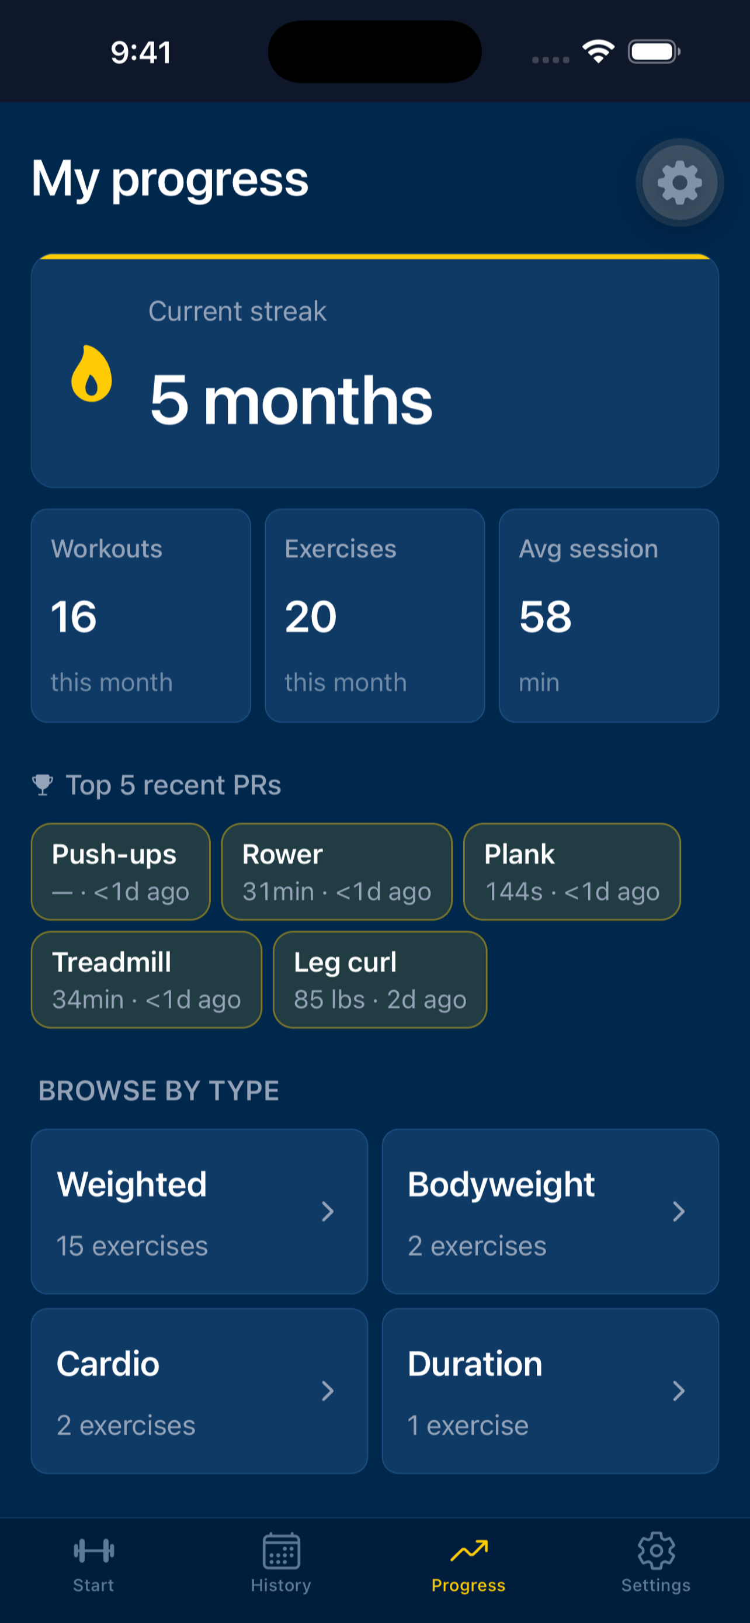Expand Weighted category chevron
This screenshot has width=750, height=1623.
click(x=328, y=1211)
